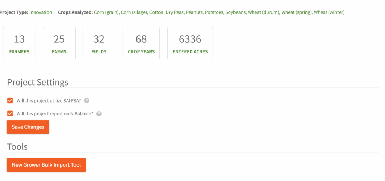This screenshot has height=181, width=385.
Task: Open the New Grower Bulk Import Tool
Action: [x=46, y=165]
